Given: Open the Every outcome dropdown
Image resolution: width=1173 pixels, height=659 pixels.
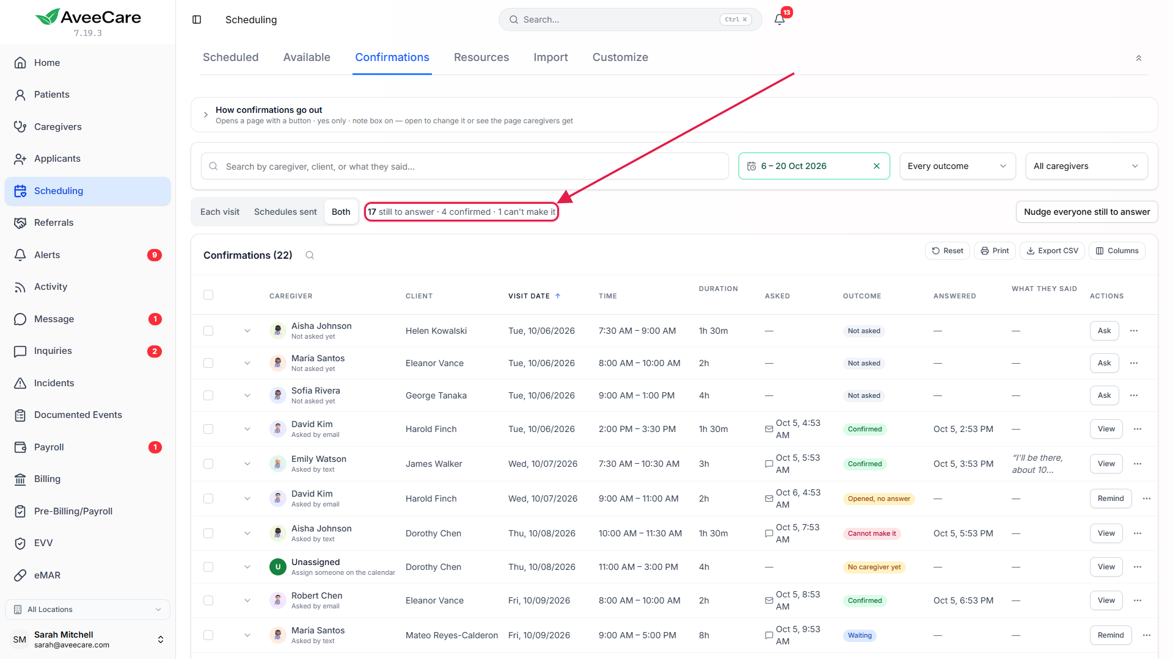Looking at the screenshot, I should (957, 166).
